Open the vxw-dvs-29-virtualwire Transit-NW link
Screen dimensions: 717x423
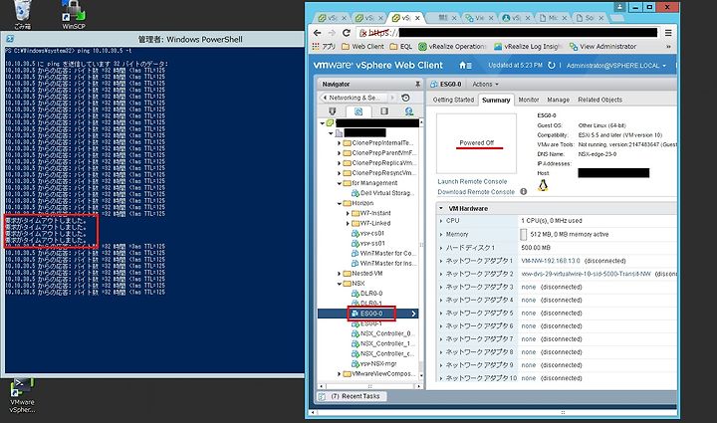[x=586, y=274]
